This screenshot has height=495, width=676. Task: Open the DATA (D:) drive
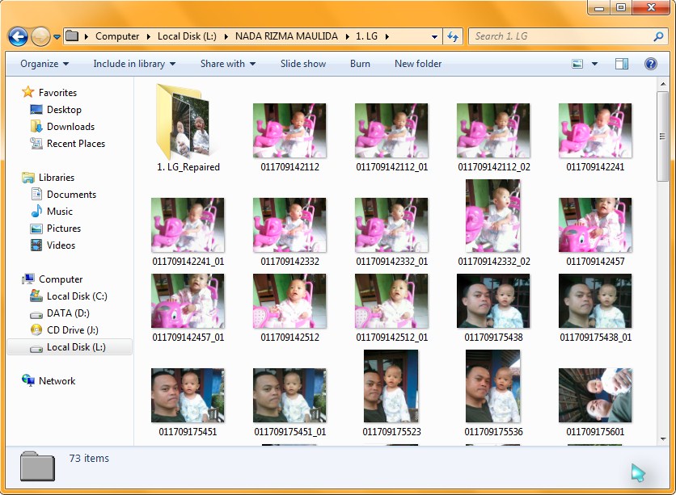tap(68, 313)
